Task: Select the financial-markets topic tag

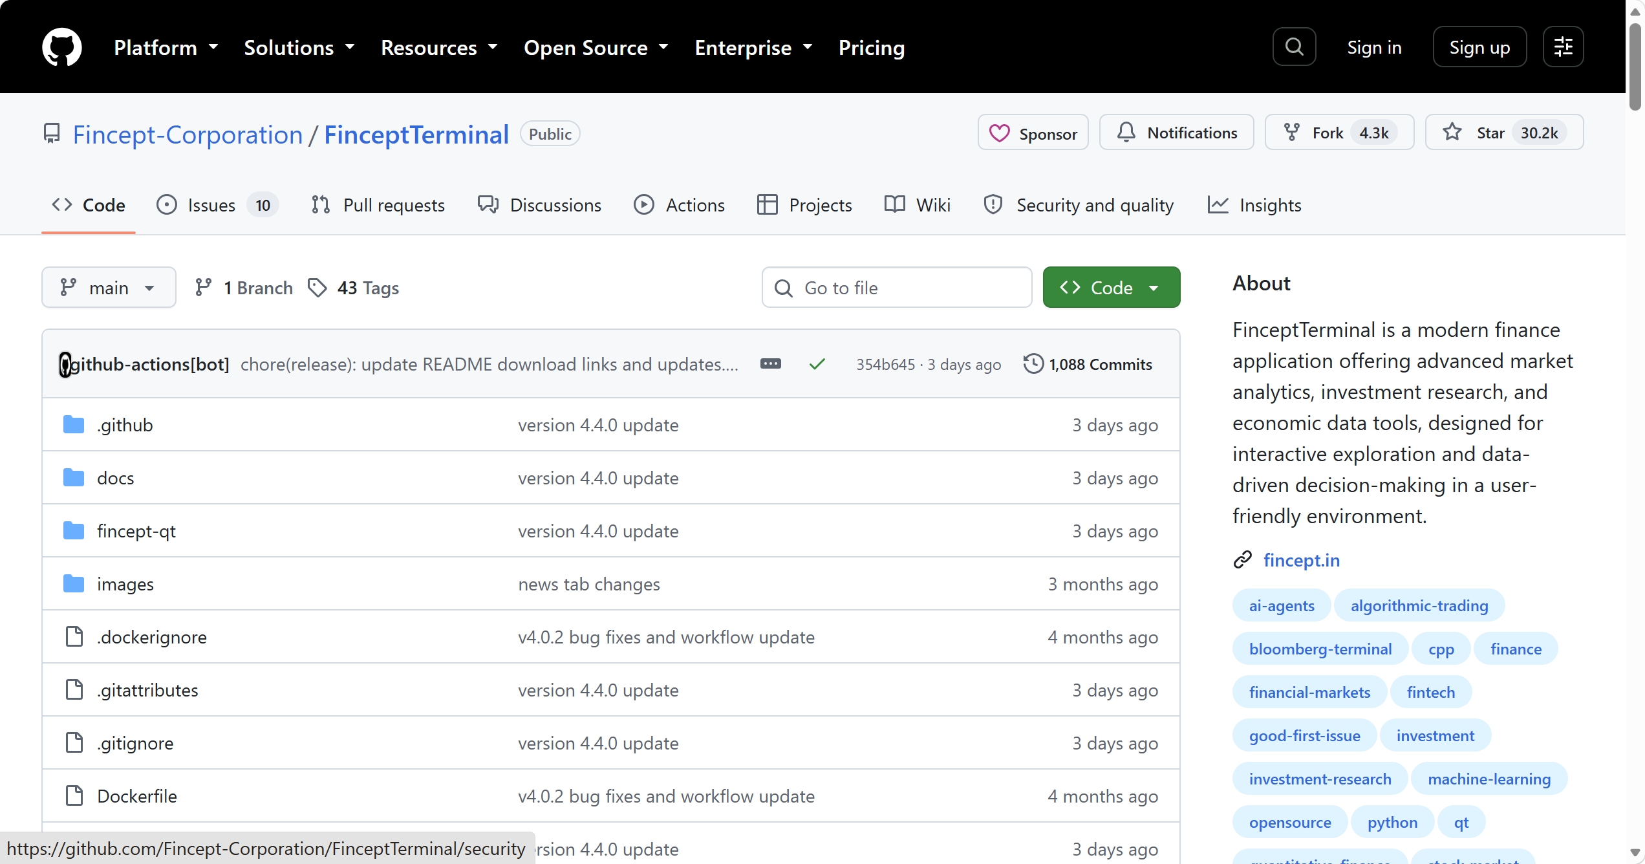Action: (1310, 692)
